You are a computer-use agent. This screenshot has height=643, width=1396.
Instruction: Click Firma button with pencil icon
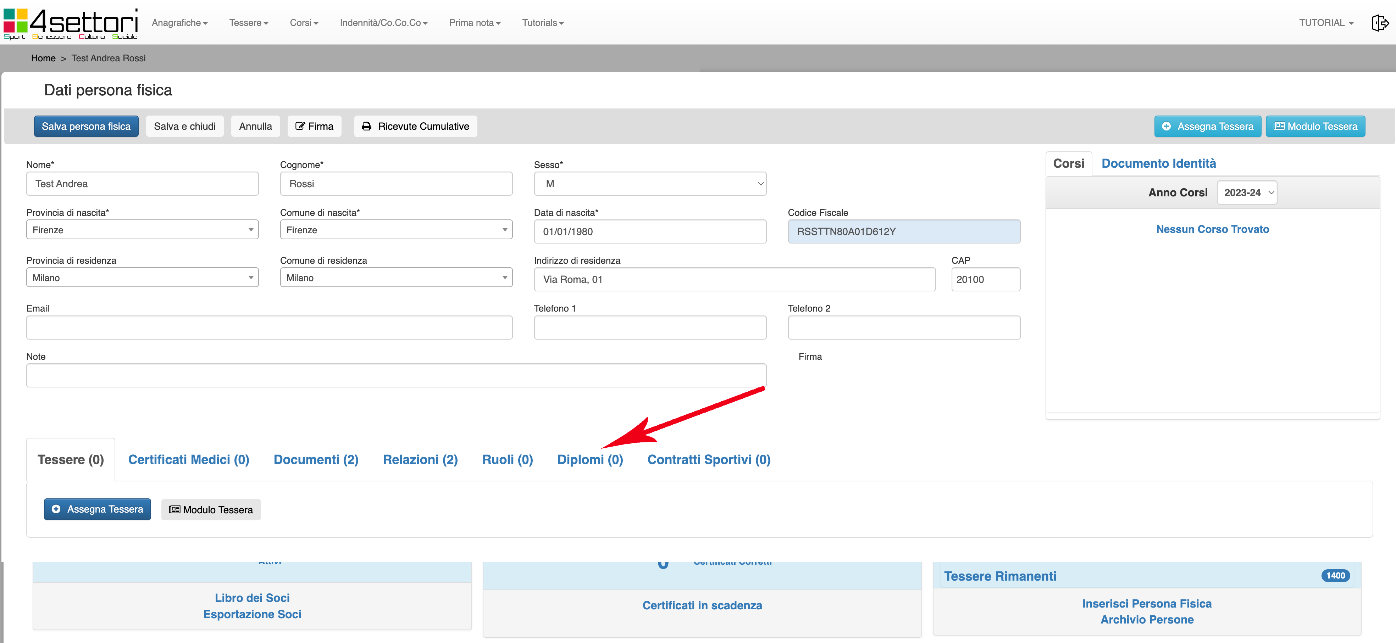[x=314, y=126]
